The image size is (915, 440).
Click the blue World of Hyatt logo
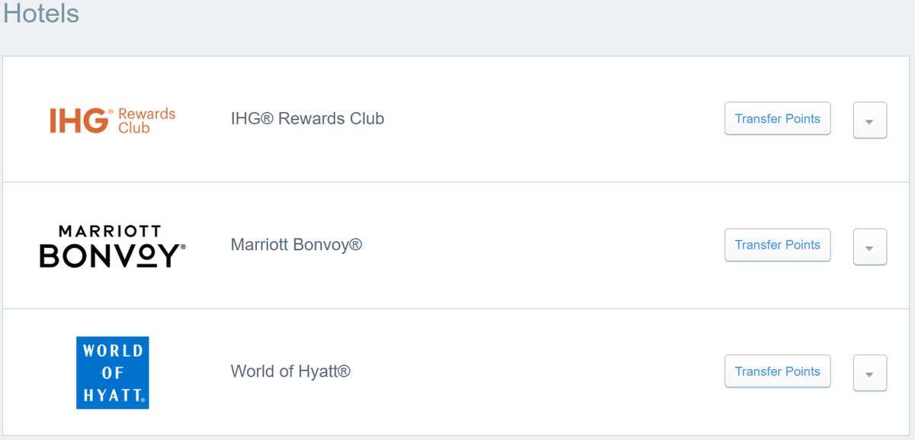(x=113, y=373)
